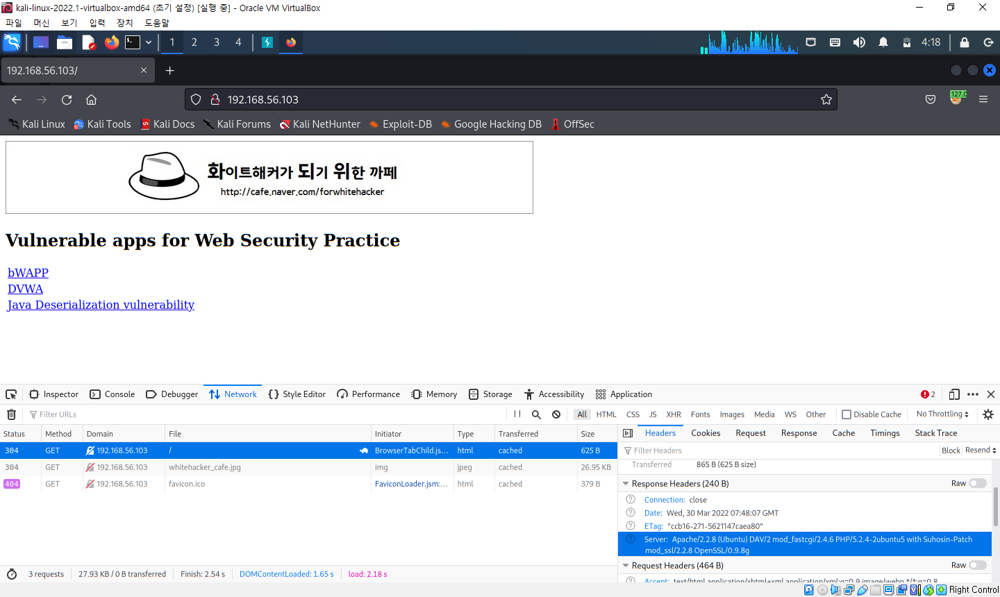
Task: Filter requests by Images type
Action: pyautogui.click(x=732, y=414)
